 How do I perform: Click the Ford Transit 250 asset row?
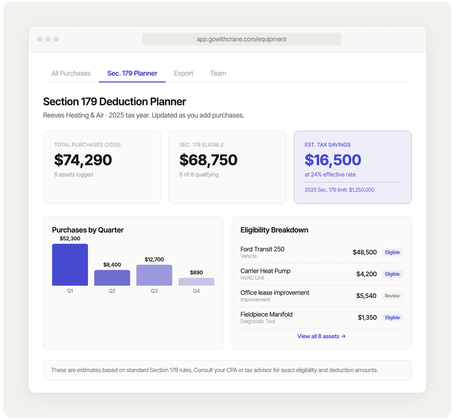pyautogui.click(x=288, y=252)
